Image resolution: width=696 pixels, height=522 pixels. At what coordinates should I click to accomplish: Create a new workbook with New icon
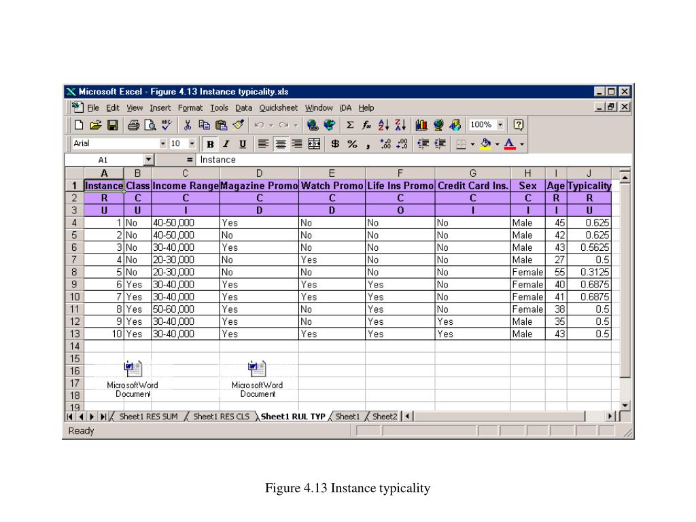[79, 125]
